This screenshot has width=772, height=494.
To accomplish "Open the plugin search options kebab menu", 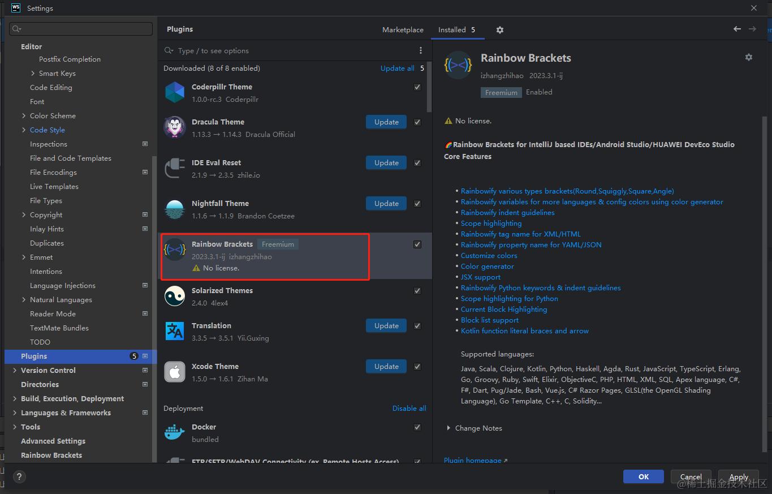I will [420, 50].
